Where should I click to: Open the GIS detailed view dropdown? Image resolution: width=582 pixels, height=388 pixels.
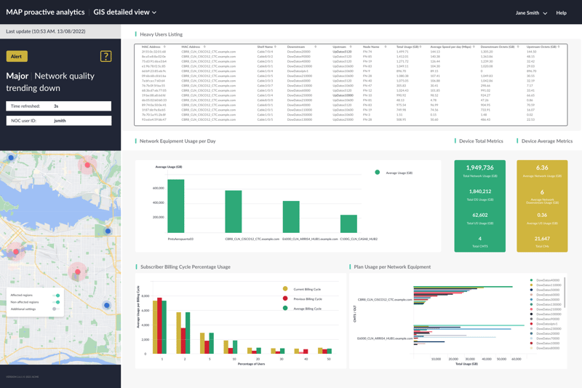[x=124, y=12]
